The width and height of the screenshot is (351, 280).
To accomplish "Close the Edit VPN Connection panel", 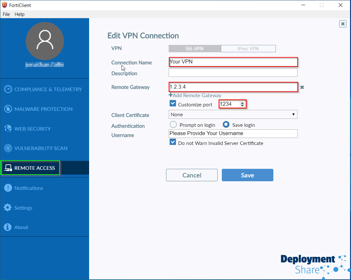I will point(343,24).
